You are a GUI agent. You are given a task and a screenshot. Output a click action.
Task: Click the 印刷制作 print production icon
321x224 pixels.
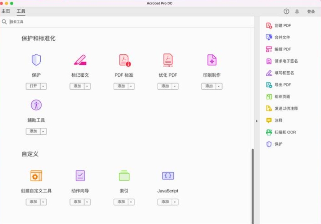tap(212, 60)
